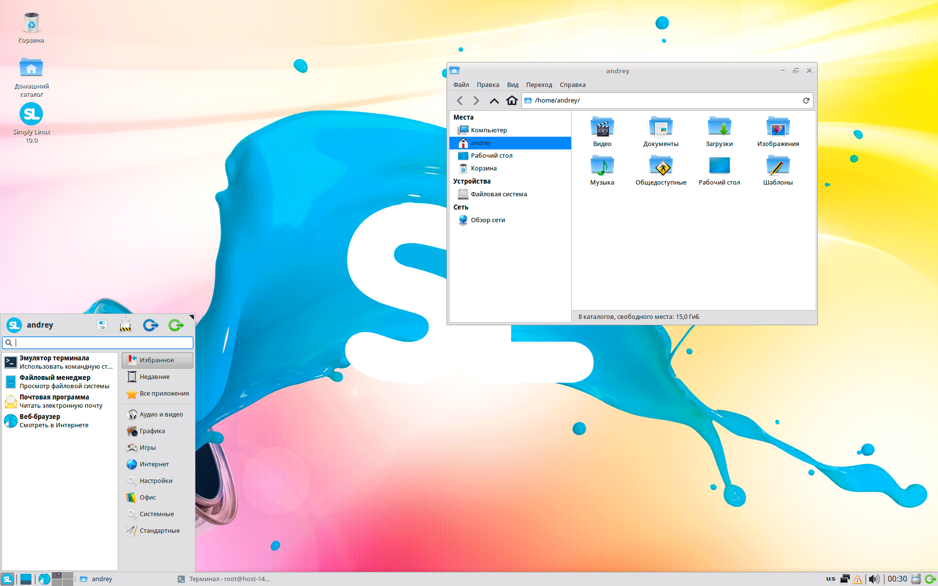Image resolution: width=938 pixels, height=586 pixels.
Task: Click the lock screen padlock icon
Action: tap(126, 325)
